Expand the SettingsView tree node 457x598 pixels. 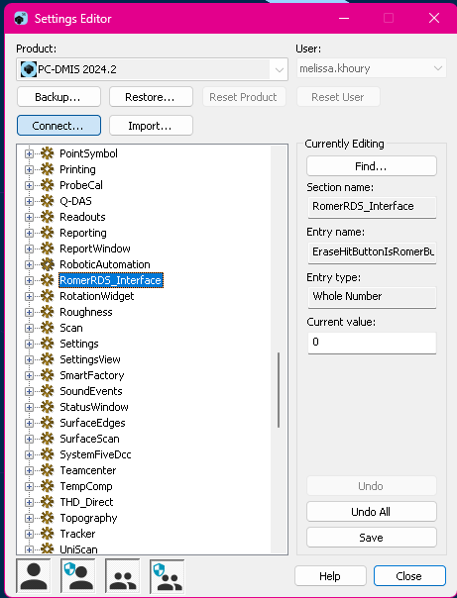click(29, 359)
